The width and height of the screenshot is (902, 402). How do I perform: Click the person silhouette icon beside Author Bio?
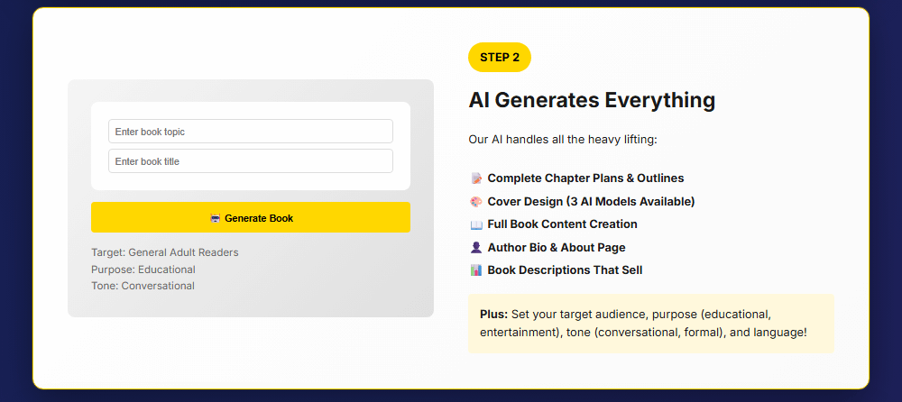click(x=476, y=247)
